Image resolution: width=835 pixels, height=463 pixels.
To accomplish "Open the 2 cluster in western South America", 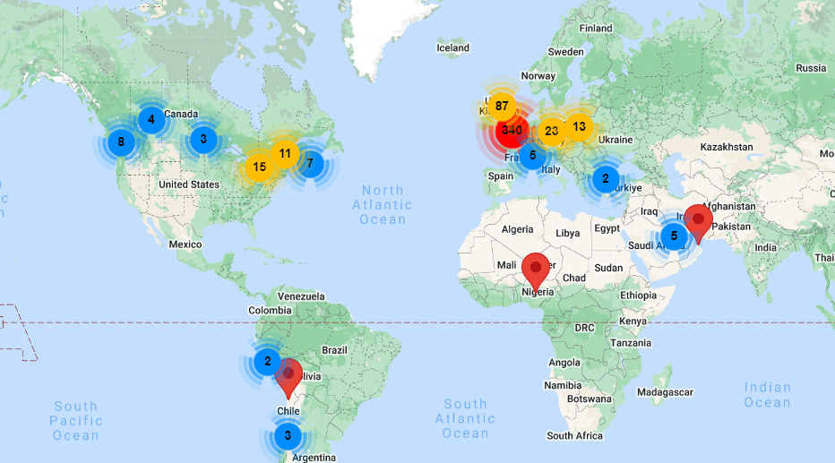I will tap(267, 362).
